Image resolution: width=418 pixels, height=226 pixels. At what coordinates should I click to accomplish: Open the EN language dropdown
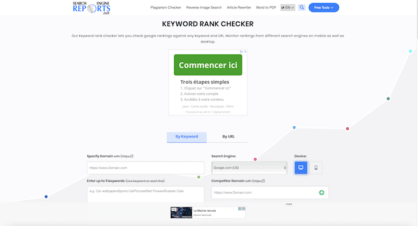coord(288,7)
